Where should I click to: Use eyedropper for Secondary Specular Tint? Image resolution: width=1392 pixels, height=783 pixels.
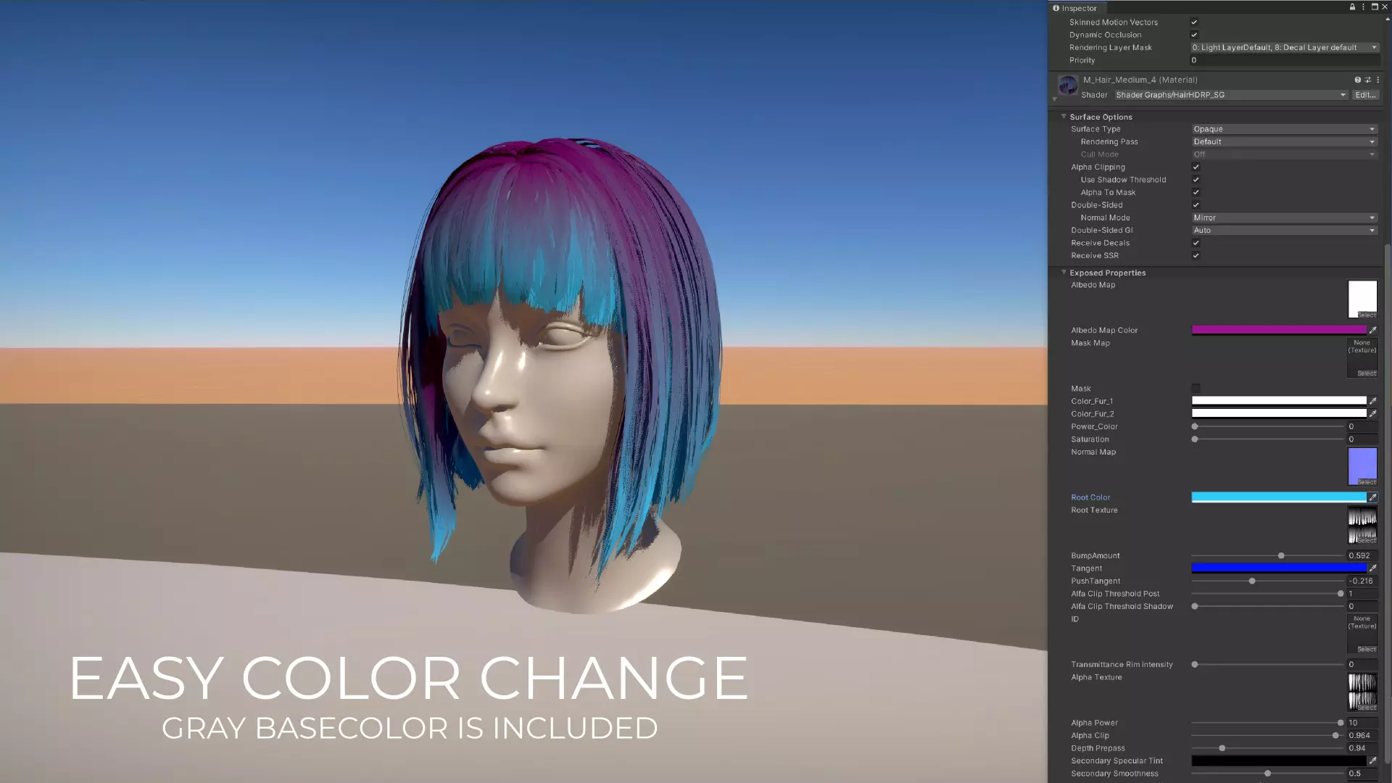tap(1372, 761)
